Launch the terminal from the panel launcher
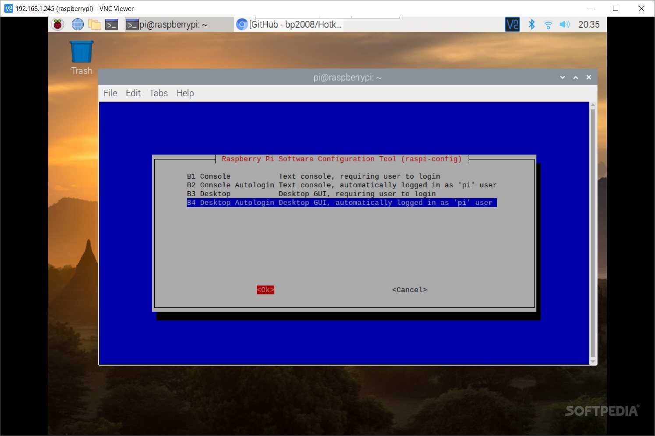Screen dimensions: 655x436 [112, 25]
